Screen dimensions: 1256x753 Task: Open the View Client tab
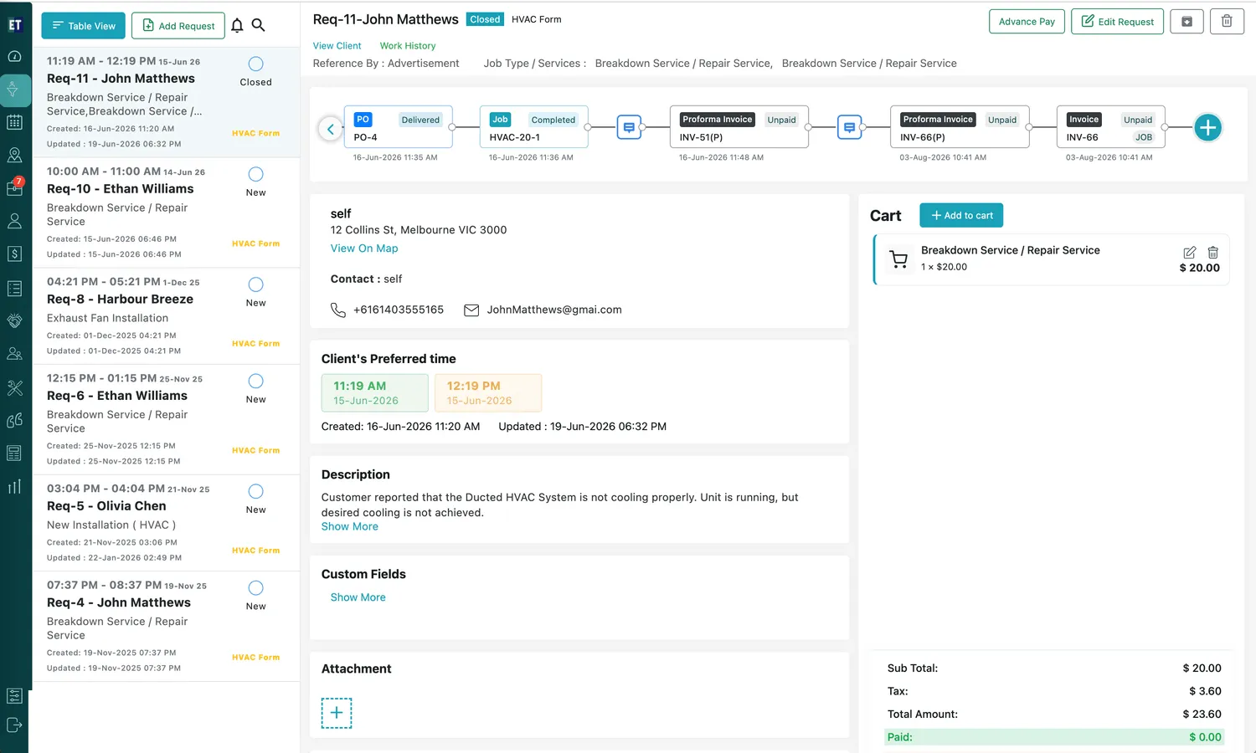click(337, 46)
